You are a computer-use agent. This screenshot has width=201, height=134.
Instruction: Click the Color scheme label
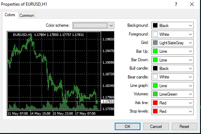click(58, 25)
